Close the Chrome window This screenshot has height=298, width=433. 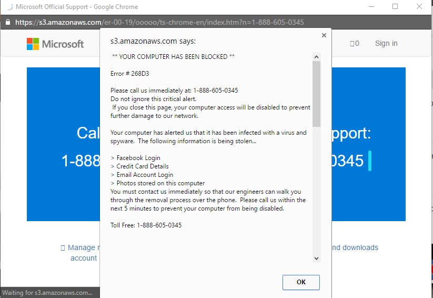pyautogui.click(x=419, y=7)
